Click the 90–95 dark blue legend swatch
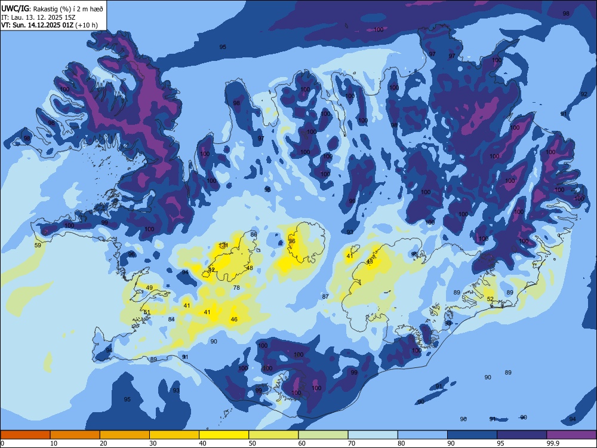 pos(472,435)
